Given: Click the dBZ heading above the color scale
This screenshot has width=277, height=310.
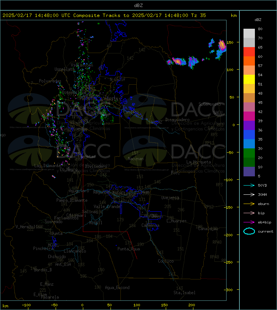Looking at the screenshot, I should [x=258, y=20].
